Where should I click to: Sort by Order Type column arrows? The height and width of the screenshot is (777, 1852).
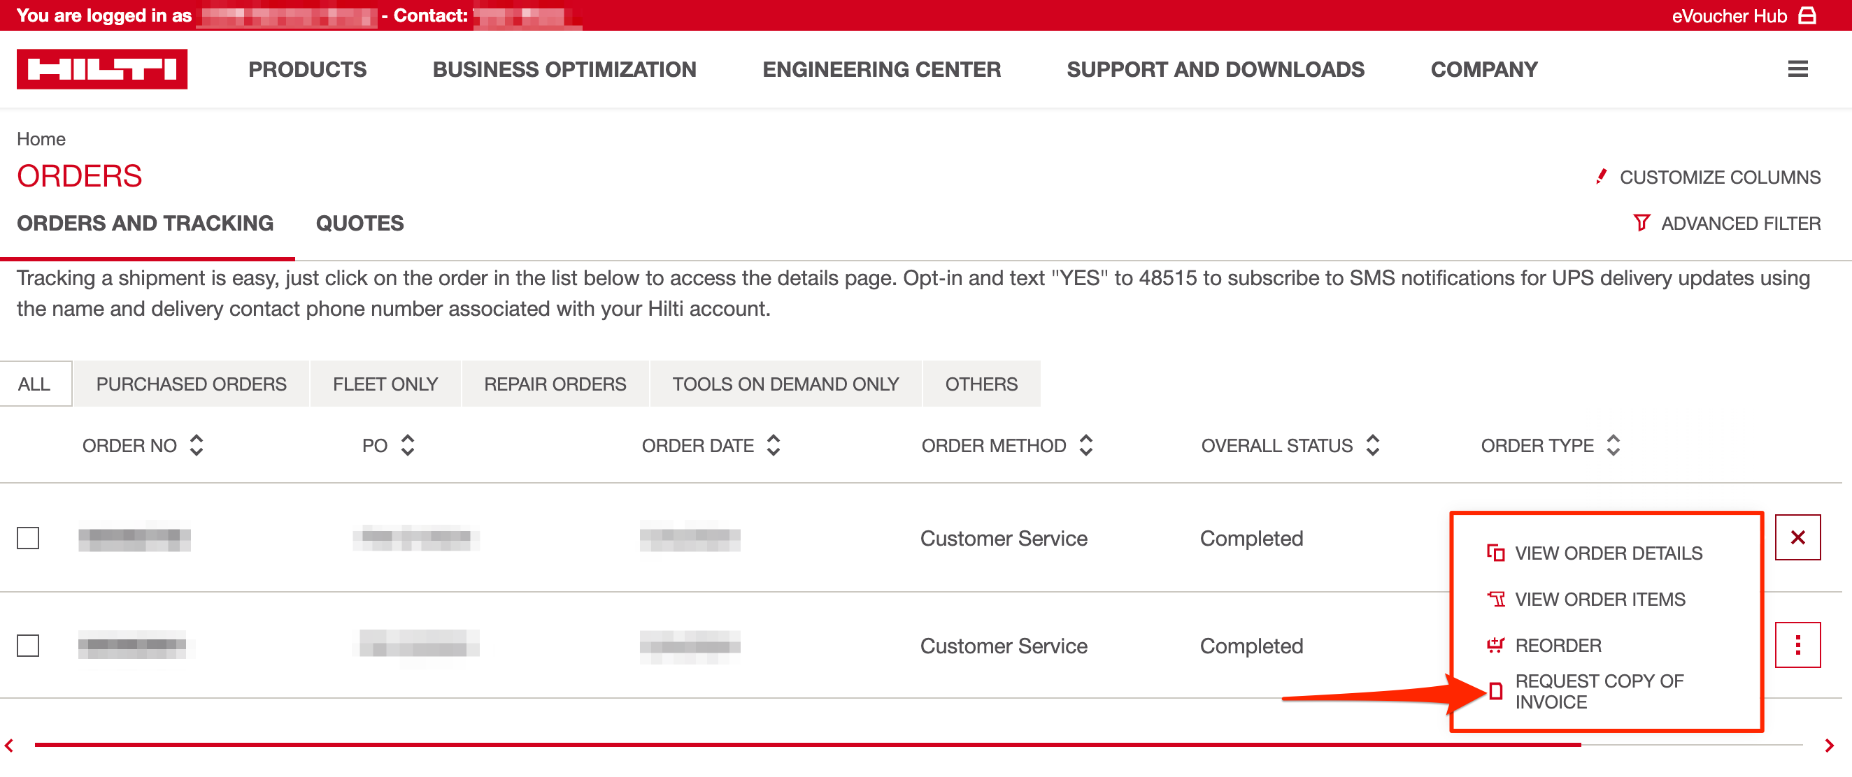click(1614, 445)
